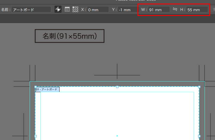Click the artboard name field アートボード

click(31, 9)
